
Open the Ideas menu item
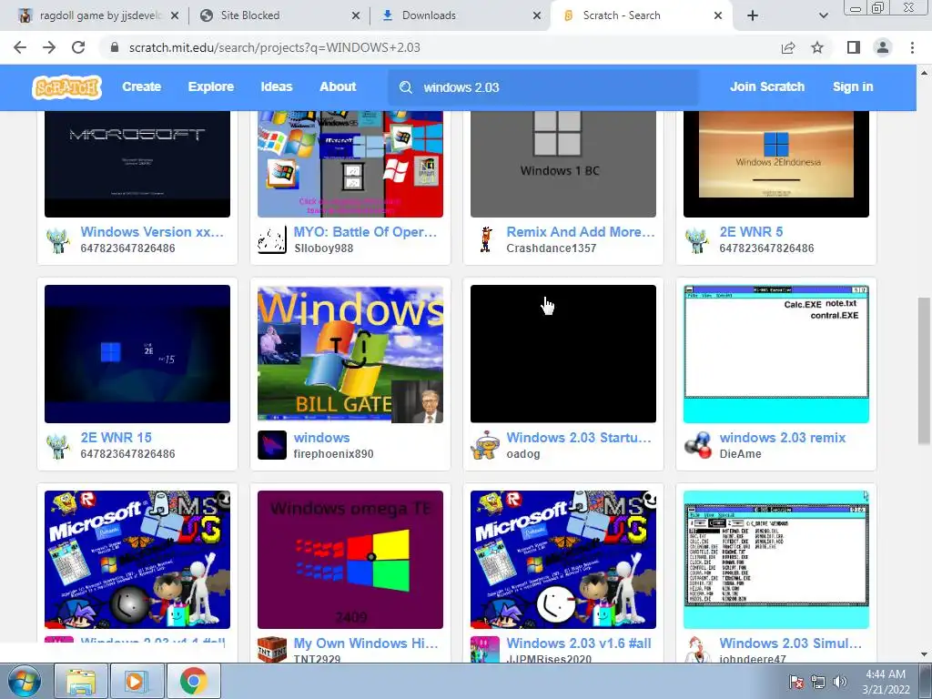pos(277,86)
